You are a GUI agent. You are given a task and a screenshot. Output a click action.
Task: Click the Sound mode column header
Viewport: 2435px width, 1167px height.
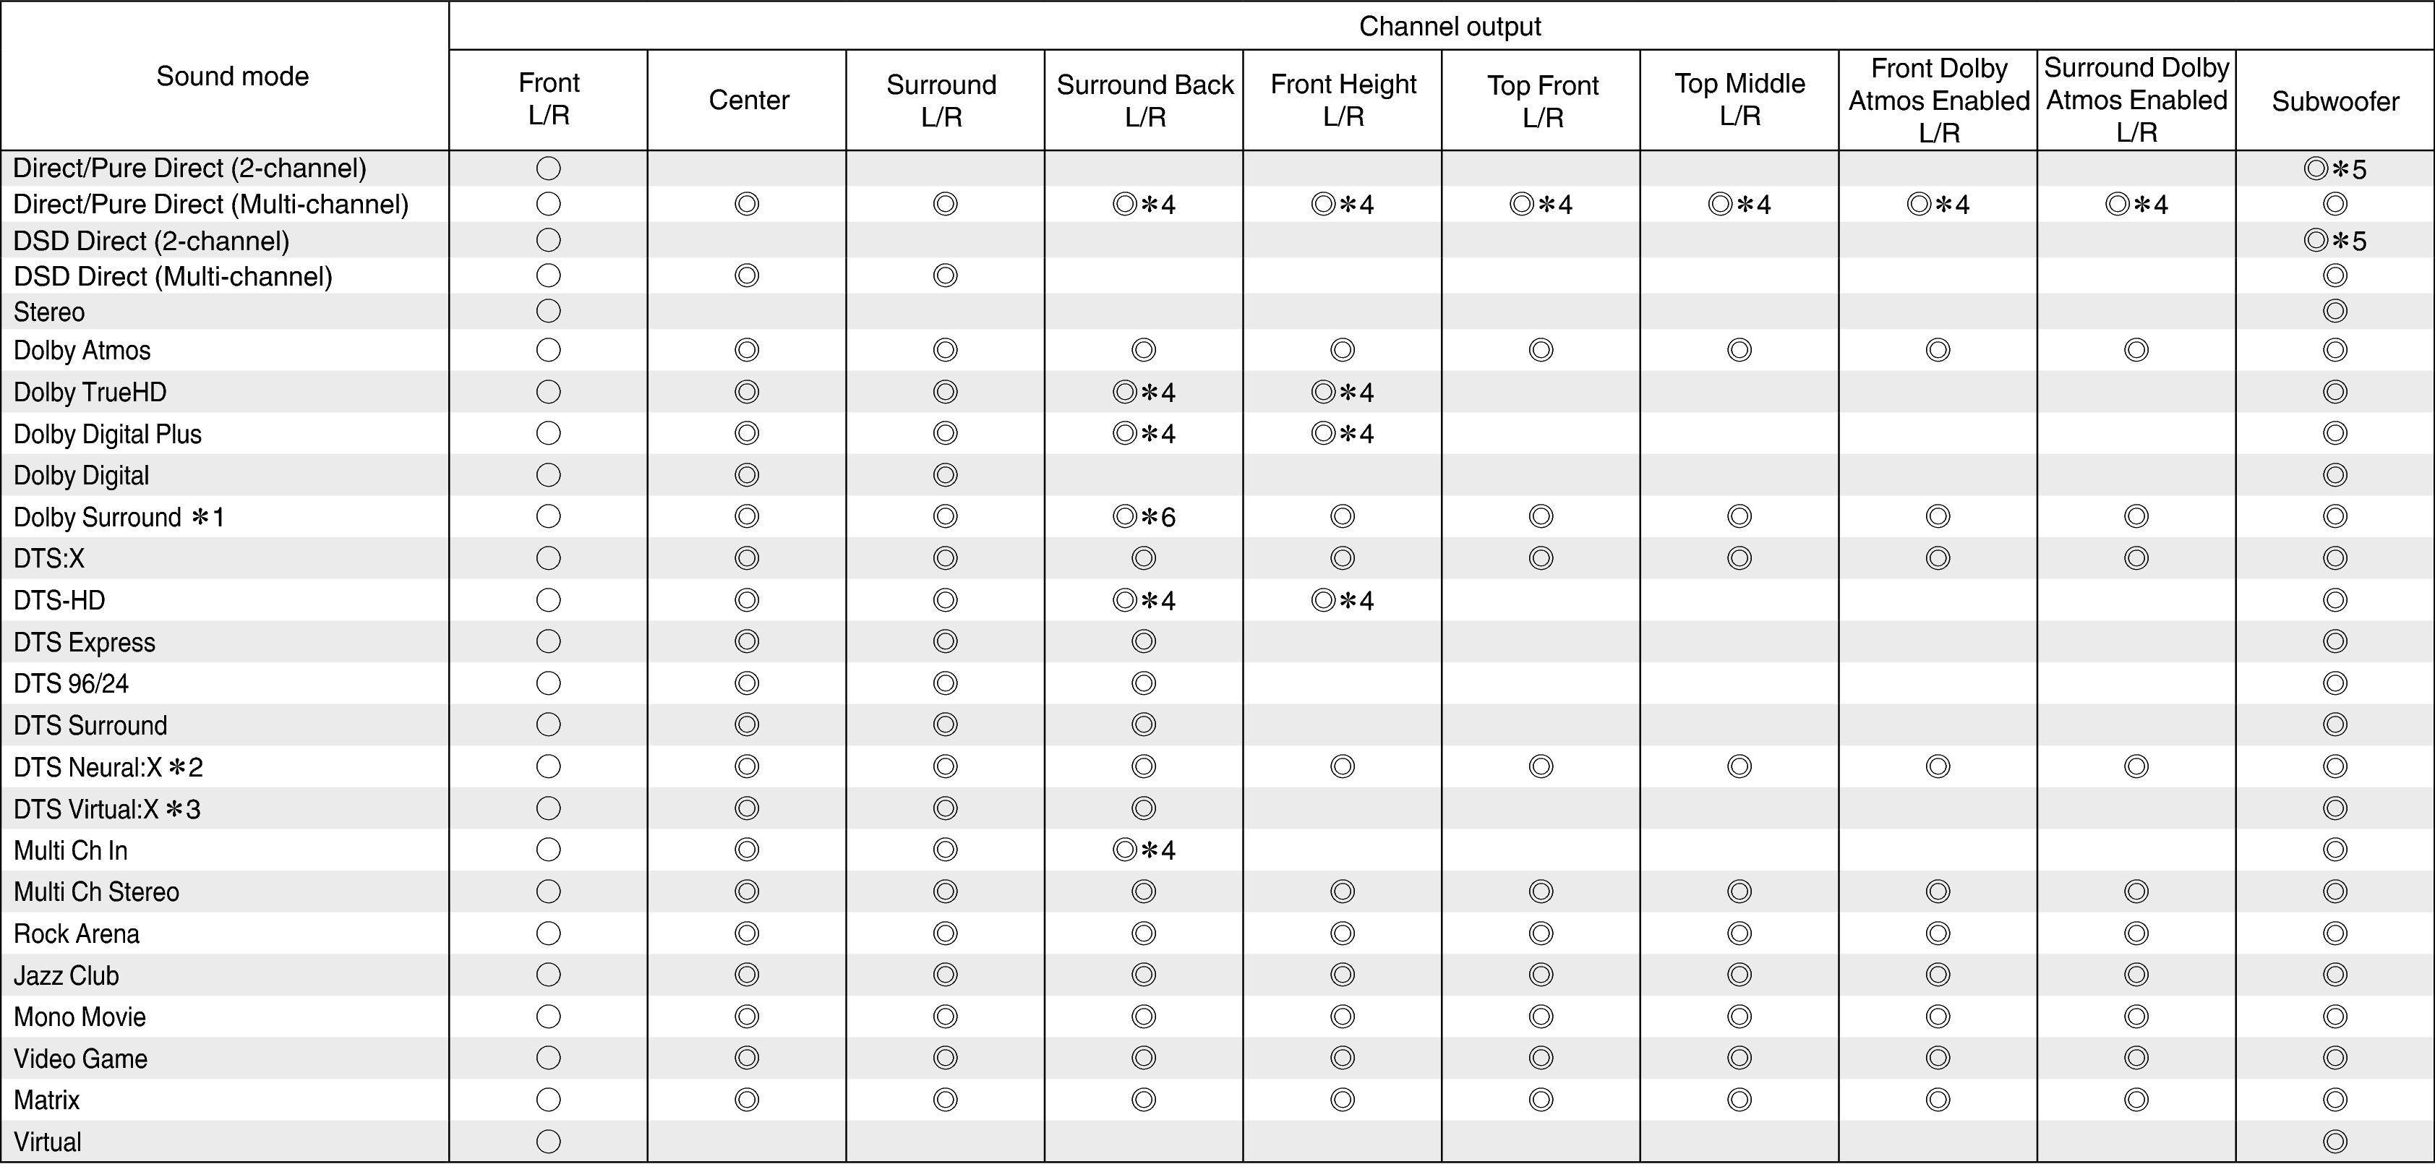pyautogui.click(x=233, y=77)
